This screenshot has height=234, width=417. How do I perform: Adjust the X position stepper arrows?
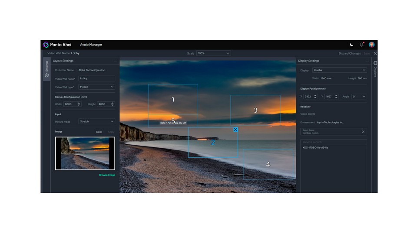315,97
